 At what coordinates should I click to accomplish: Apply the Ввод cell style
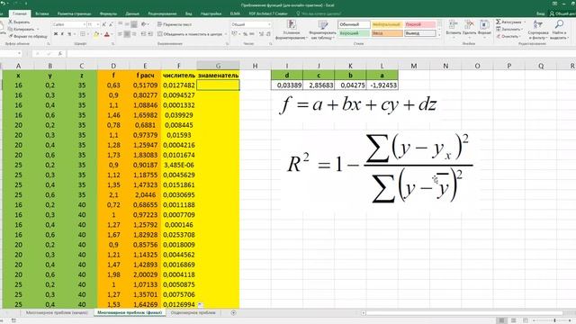pyautogui.click(x=387, y=33)
